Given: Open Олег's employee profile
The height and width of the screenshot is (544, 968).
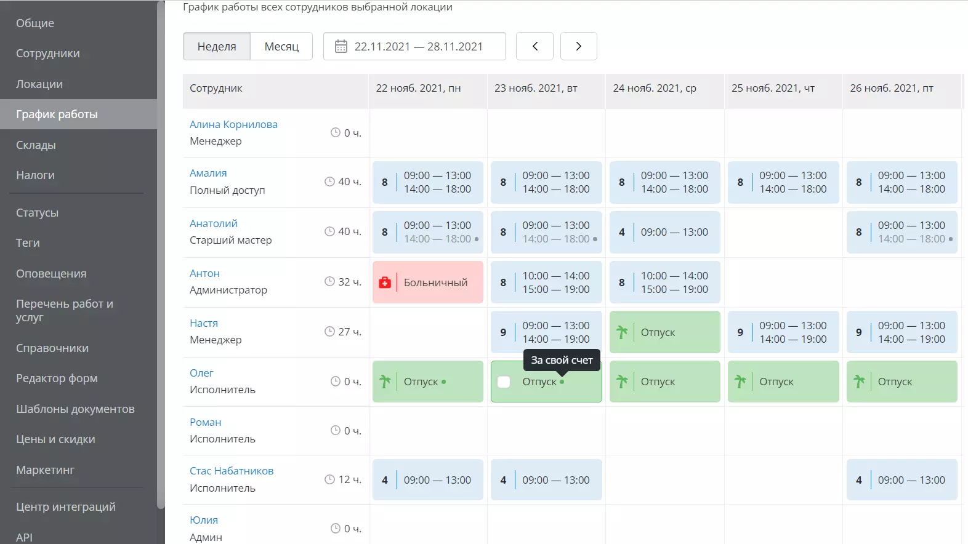Looking at the screenshot, I should point(201,373).
